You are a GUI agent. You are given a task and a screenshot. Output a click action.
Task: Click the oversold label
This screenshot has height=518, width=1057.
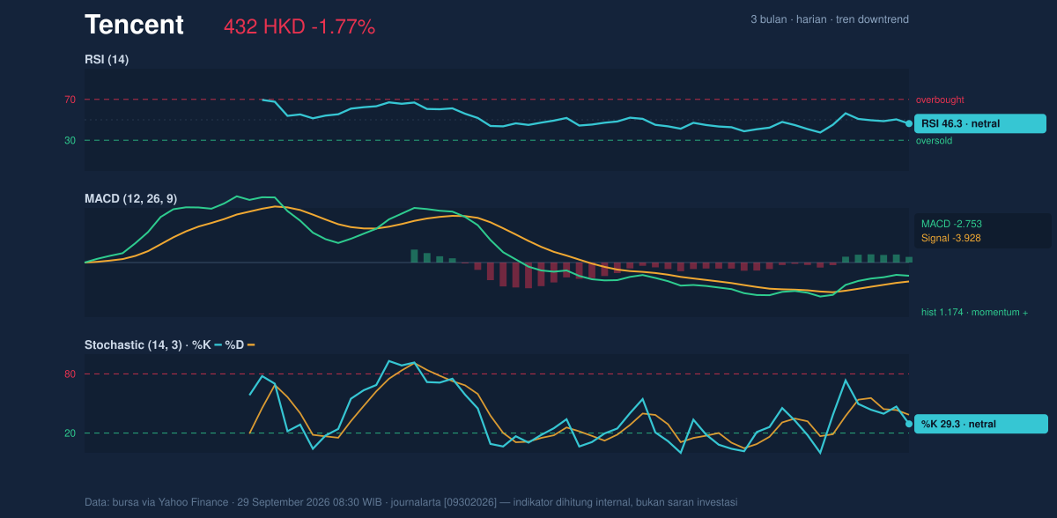pyautogui.click(x=934, y=140)
